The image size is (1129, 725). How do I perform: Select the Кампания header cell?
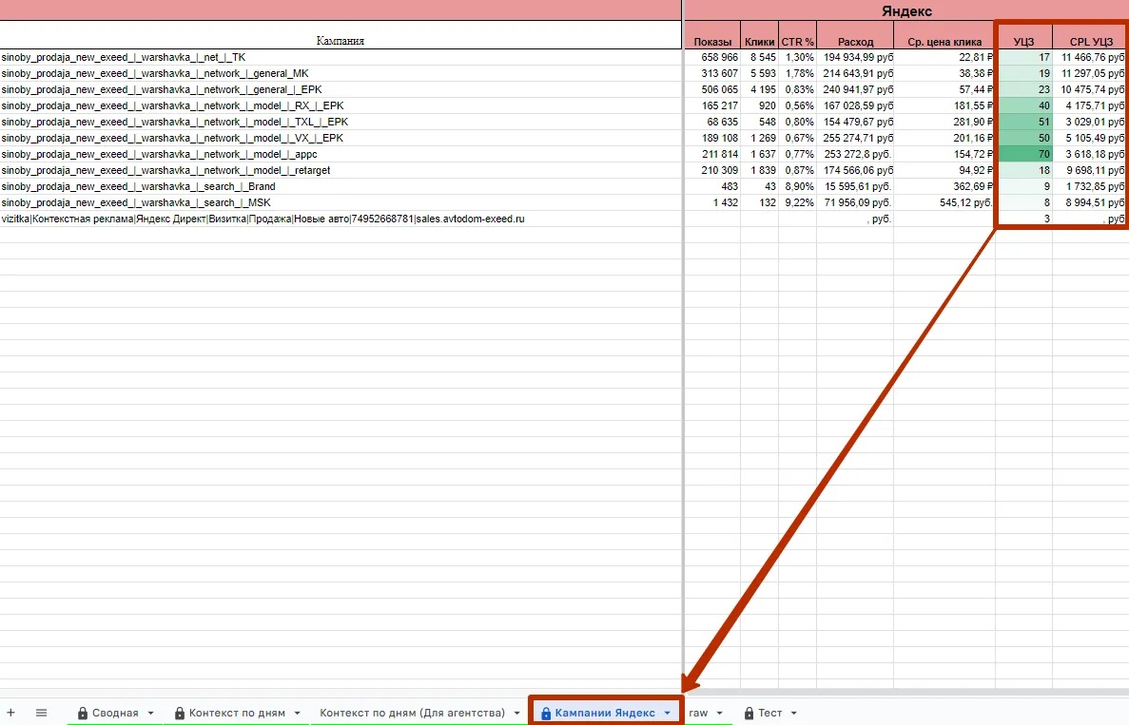point(341,41)
